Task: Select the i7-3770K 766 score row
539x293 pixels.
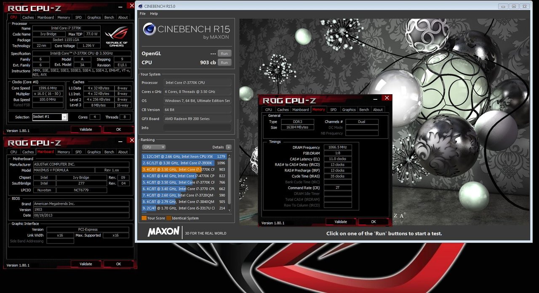Action: (x=184, y=182)
